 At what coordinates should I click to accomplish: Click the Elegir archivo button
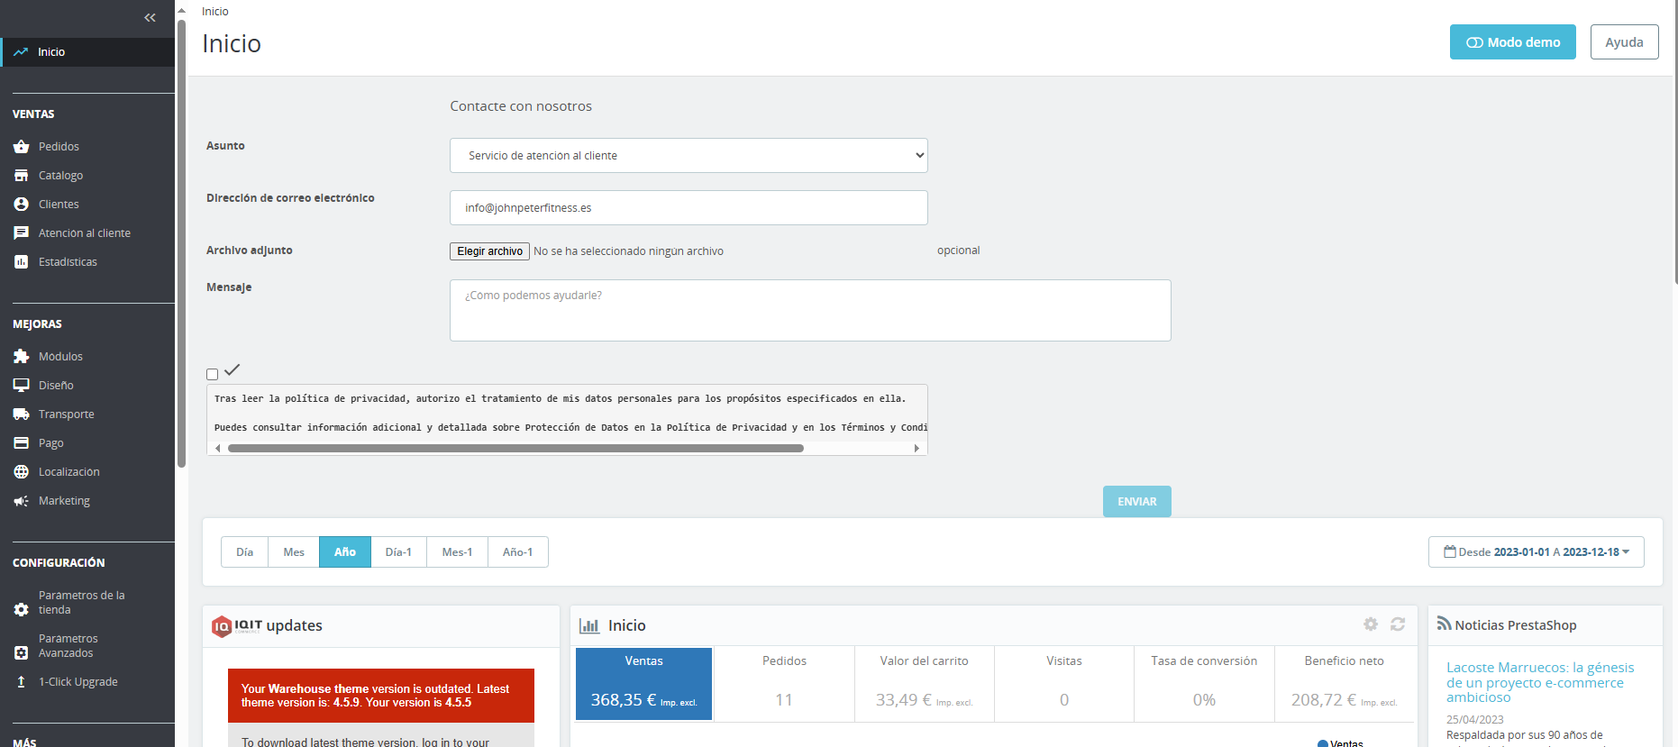(489, 251)
